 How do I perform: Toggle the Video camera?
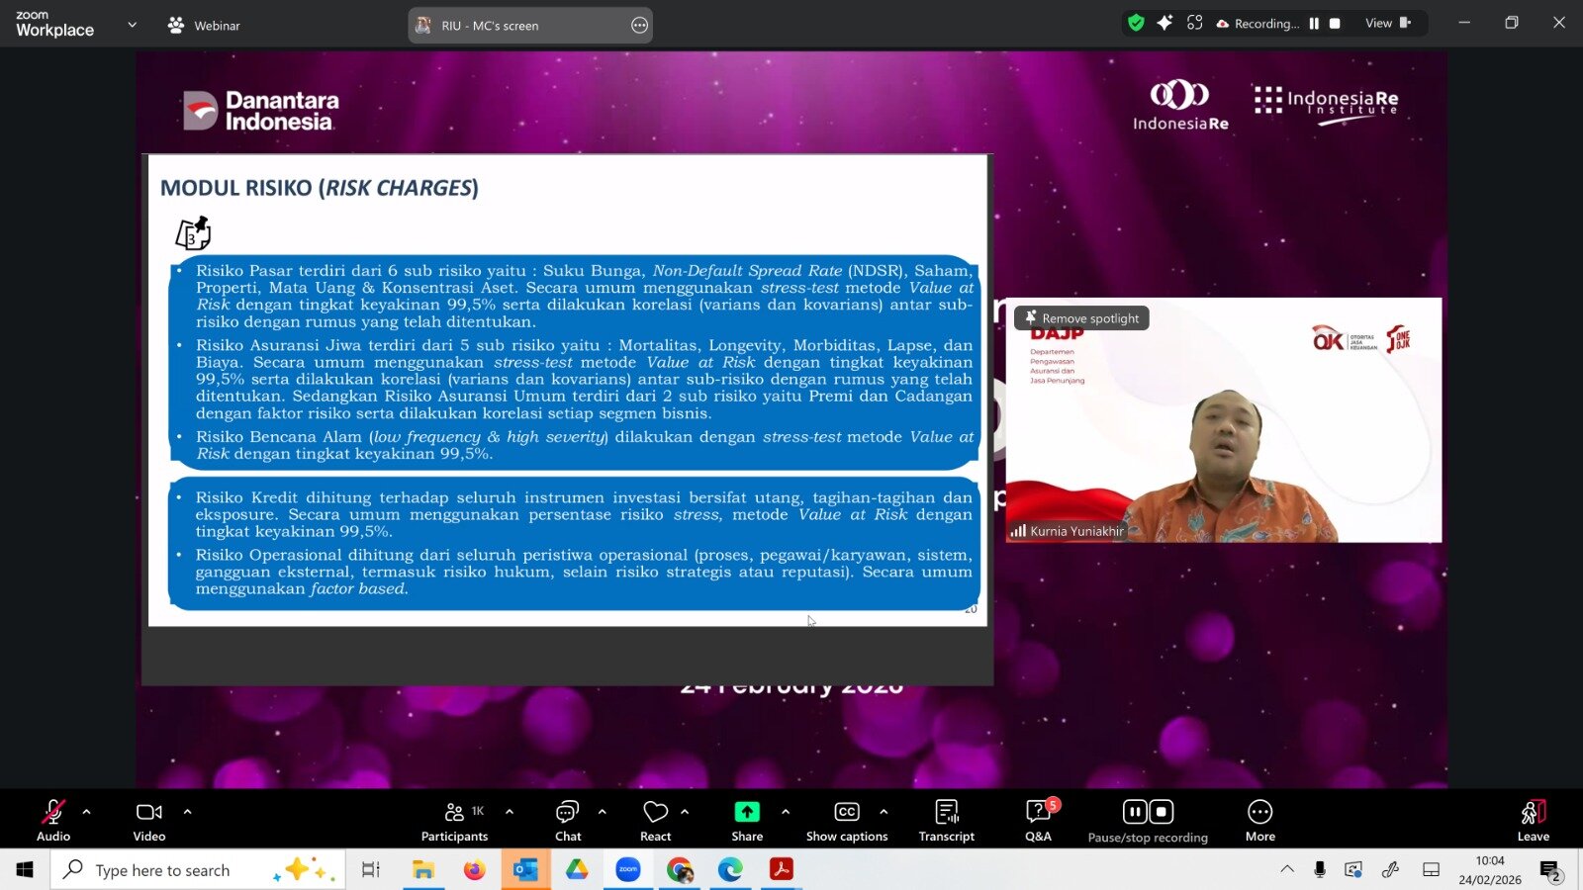tap(149, 820)
